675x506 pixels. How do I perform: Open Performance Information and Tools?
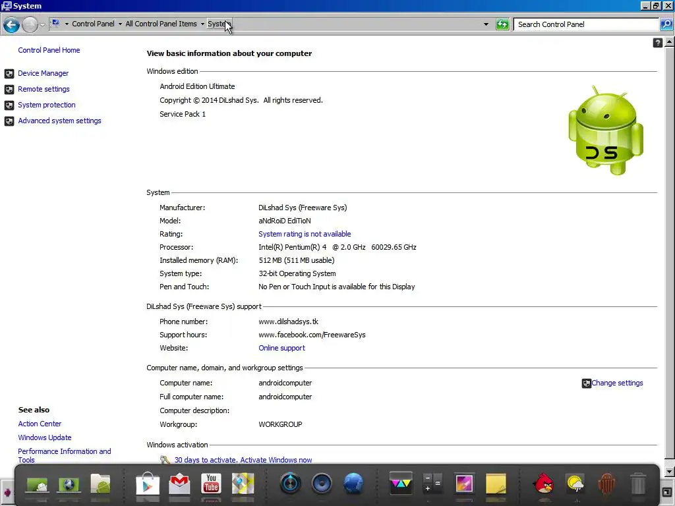coord(65,455)
